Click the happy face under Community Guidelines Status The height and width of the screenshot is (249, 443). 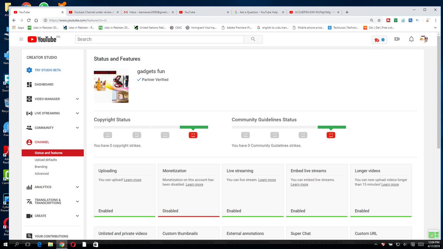coord(331,135)
